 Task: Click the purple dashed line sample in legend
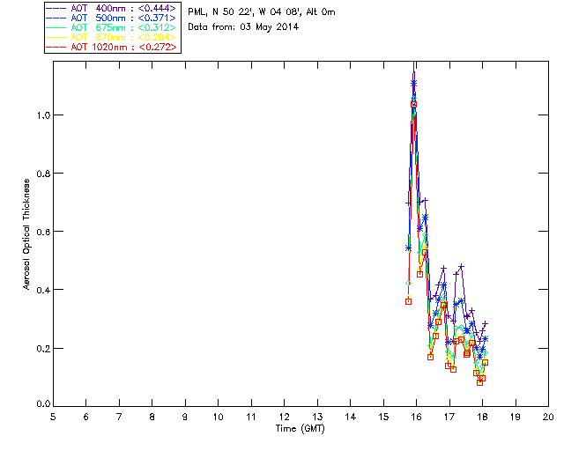tap(56, 8)
